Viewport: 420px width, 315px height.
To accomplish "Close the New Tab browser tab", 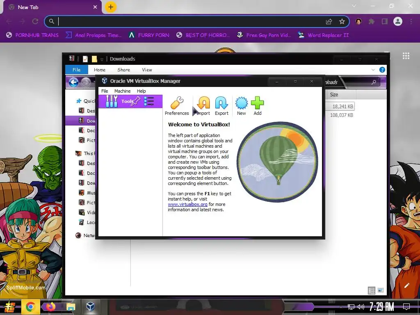I will [95, 7].
